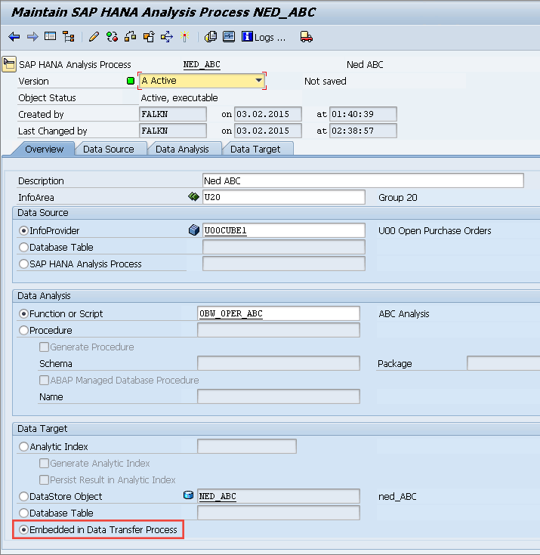The height and width of the screenshot is (555, 540).
Task: Click the DataStore Object field NED_ABC
Action: pos(279,496)
